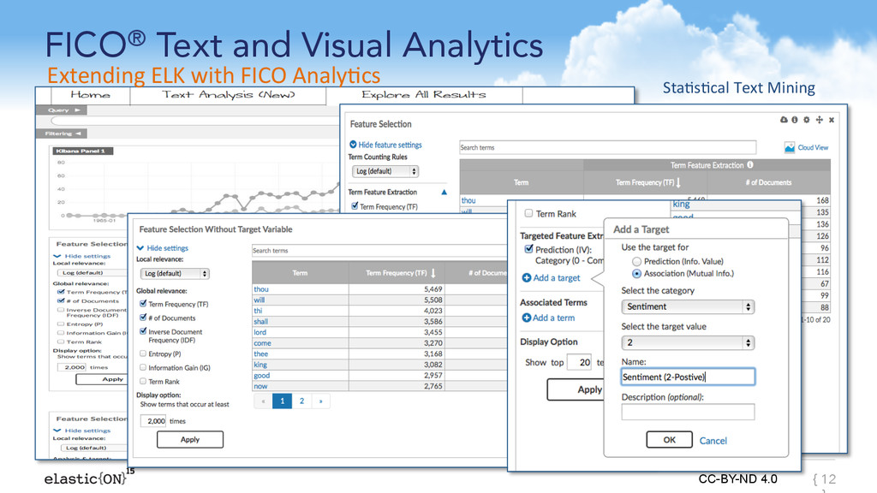The height and width of the screenshot is (493, 877).
Task: Click the info icon in Feature Selection panel header
Action: click(794, 120)
